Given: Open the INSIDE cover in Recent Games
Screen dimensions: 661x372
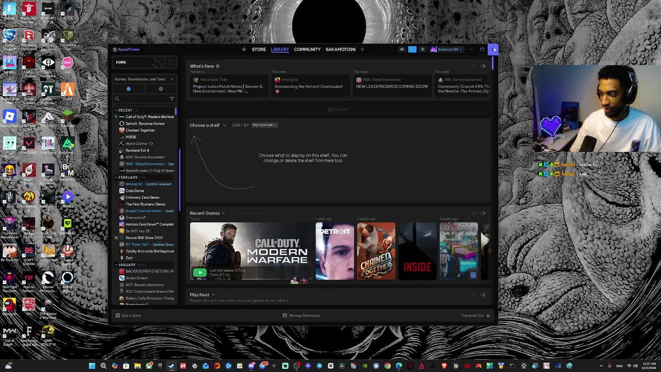Looking at the screenshot, I should point(417,251).
